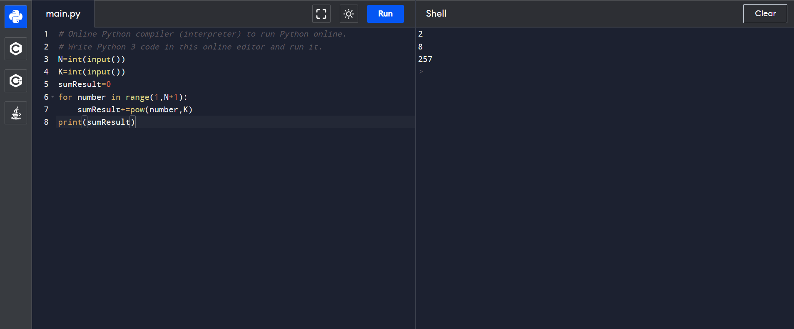The height and width of the screenshot is (329, 794).
Task: Click the shell prompt after the output
Action: pos(421,72)
